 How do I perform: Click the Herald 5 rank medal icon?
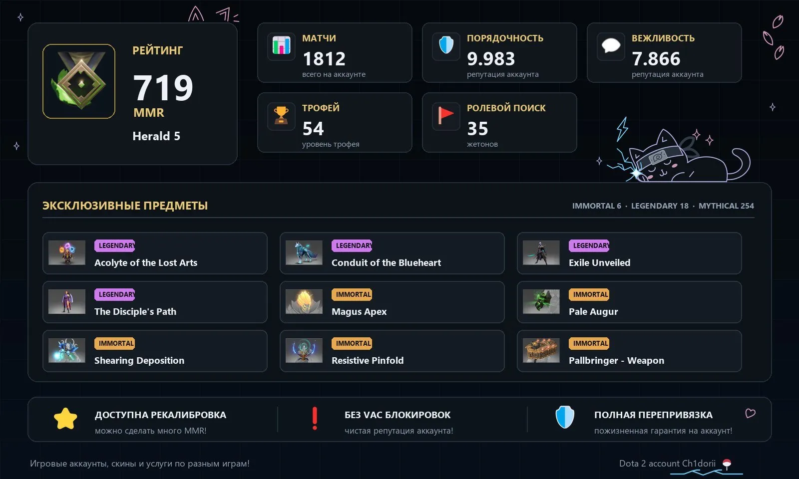[79, 81]
